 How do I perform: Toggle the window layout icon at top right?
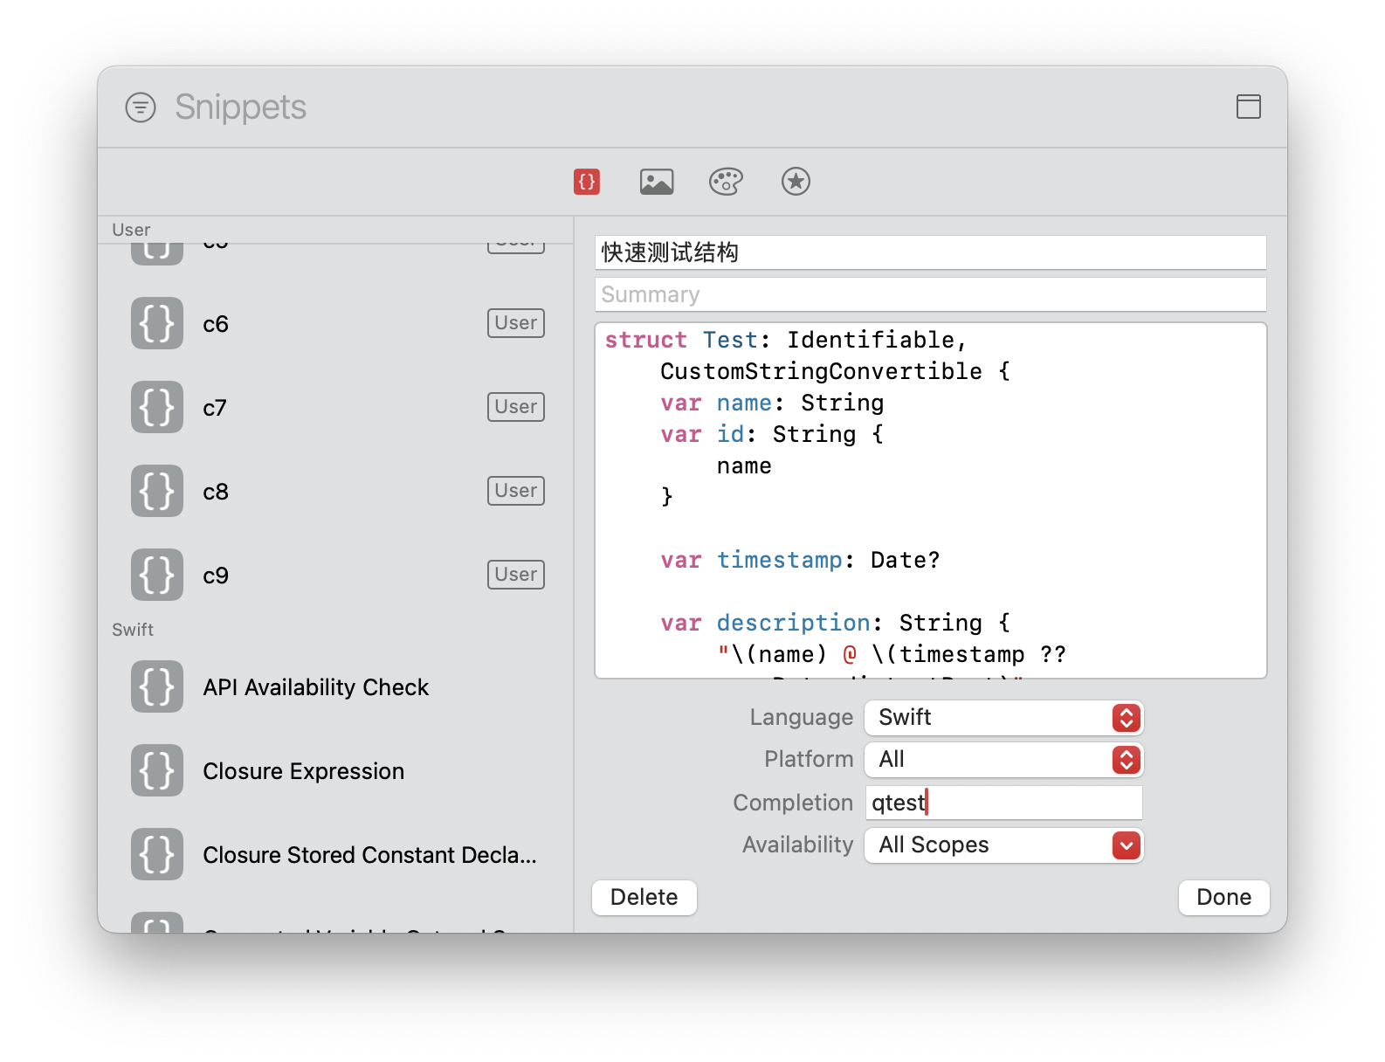pyautogui.click(x=1249, y=107)
